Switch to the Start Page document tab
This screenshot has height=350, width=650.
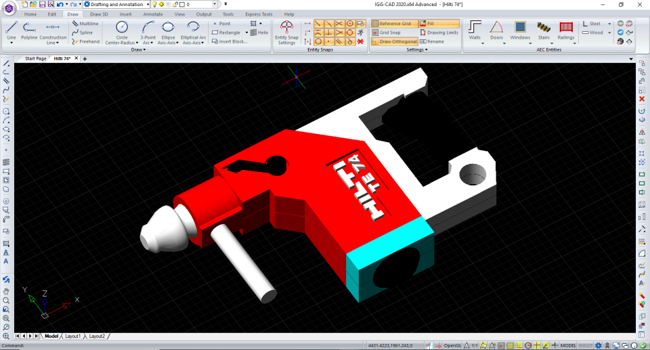(35, 58)
